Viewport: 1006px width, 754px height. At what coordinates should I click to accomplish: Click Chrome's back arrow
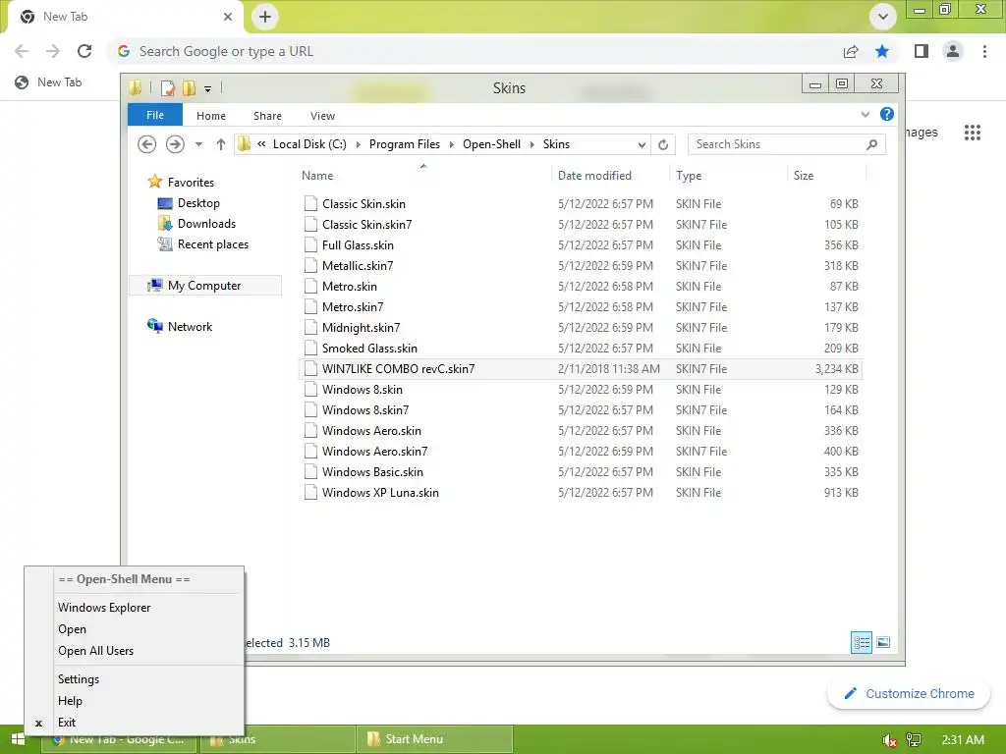point(22,51)
